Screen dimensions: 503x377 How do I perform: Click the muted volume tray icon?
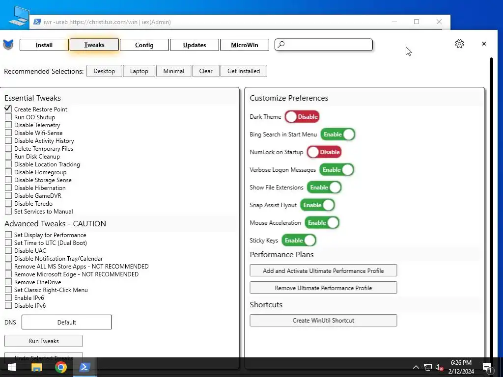[440, 367]
